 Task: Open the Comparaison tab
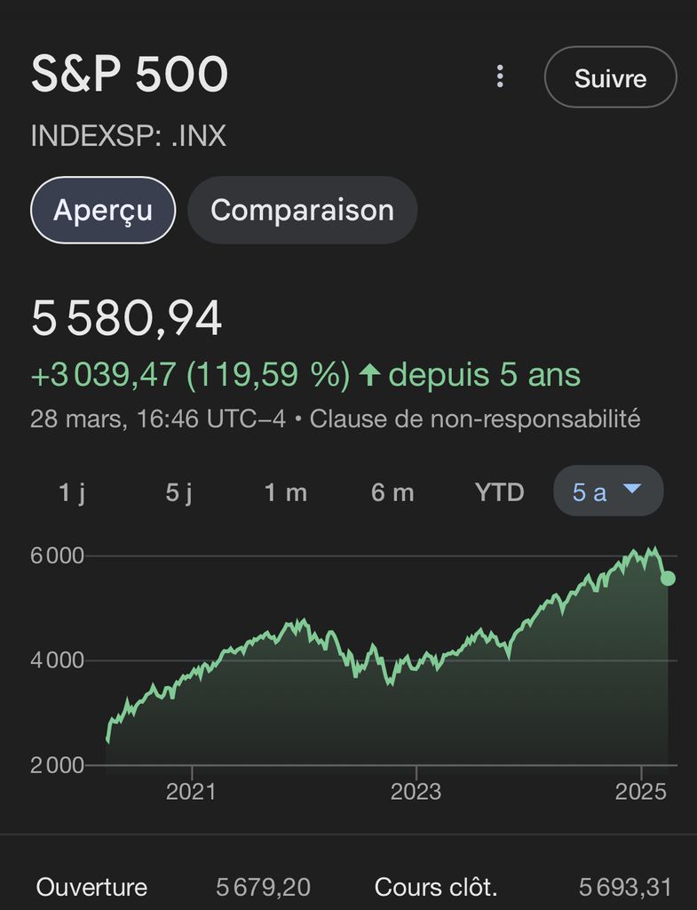click(302, 211)
